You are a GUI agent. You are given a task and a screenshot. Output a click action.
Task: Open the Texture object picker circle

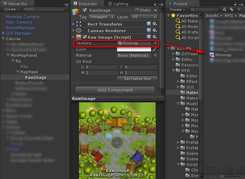click(x=156, y=43)
